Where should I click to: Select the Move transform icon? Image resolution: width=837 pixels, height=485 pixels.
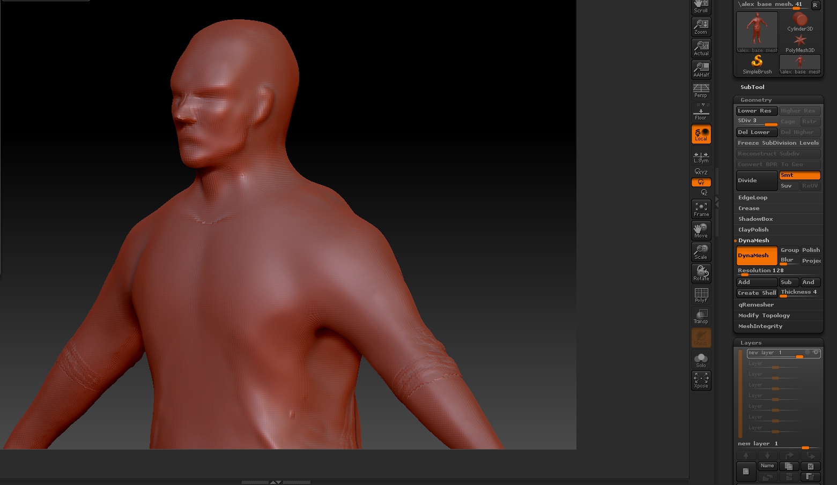click(701, 230)
